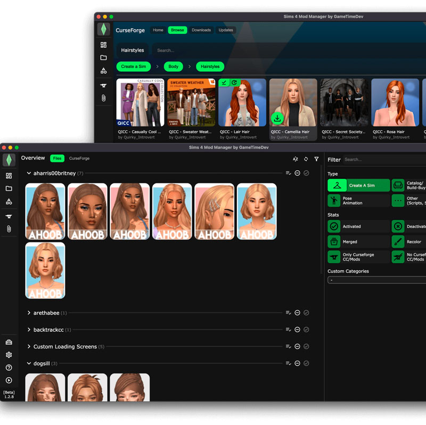The image size is (426, 425).
Task: Select the Browse tab in the CurseForge window
Action: click(x=177, y=30)
